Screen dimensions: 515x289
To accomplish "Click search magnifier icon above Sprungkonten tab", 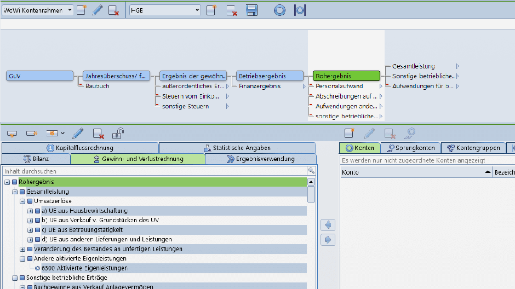I will pyautogui.click(x=410, y=133).
